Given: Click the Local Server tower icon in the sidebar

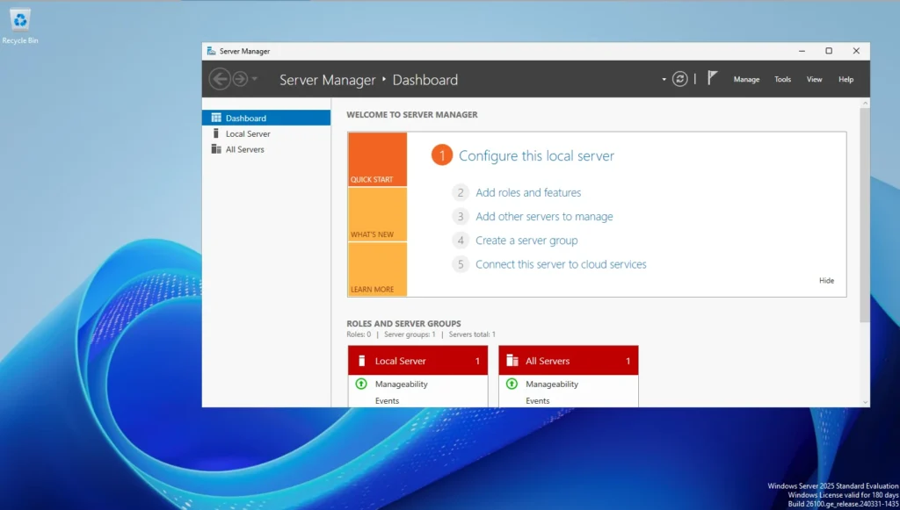Looking at the screenshot, I should point(216,133).
